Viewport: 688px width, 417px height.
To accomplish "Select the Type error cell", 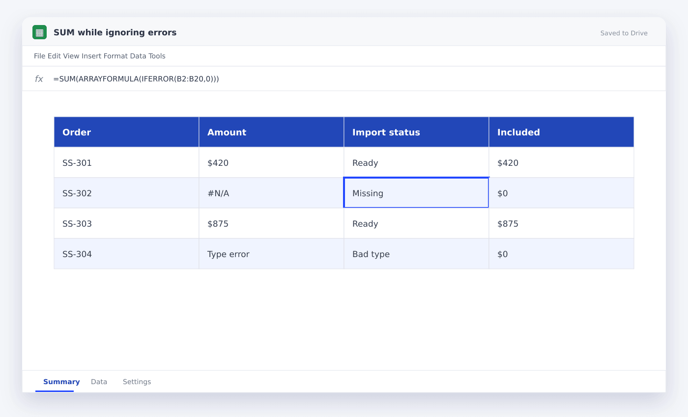I will pyautogui.click(x=271, y=254).
